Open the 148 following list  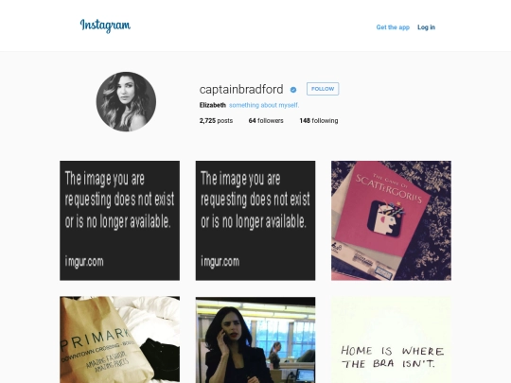pyautogui.click(x=319, y=120)
